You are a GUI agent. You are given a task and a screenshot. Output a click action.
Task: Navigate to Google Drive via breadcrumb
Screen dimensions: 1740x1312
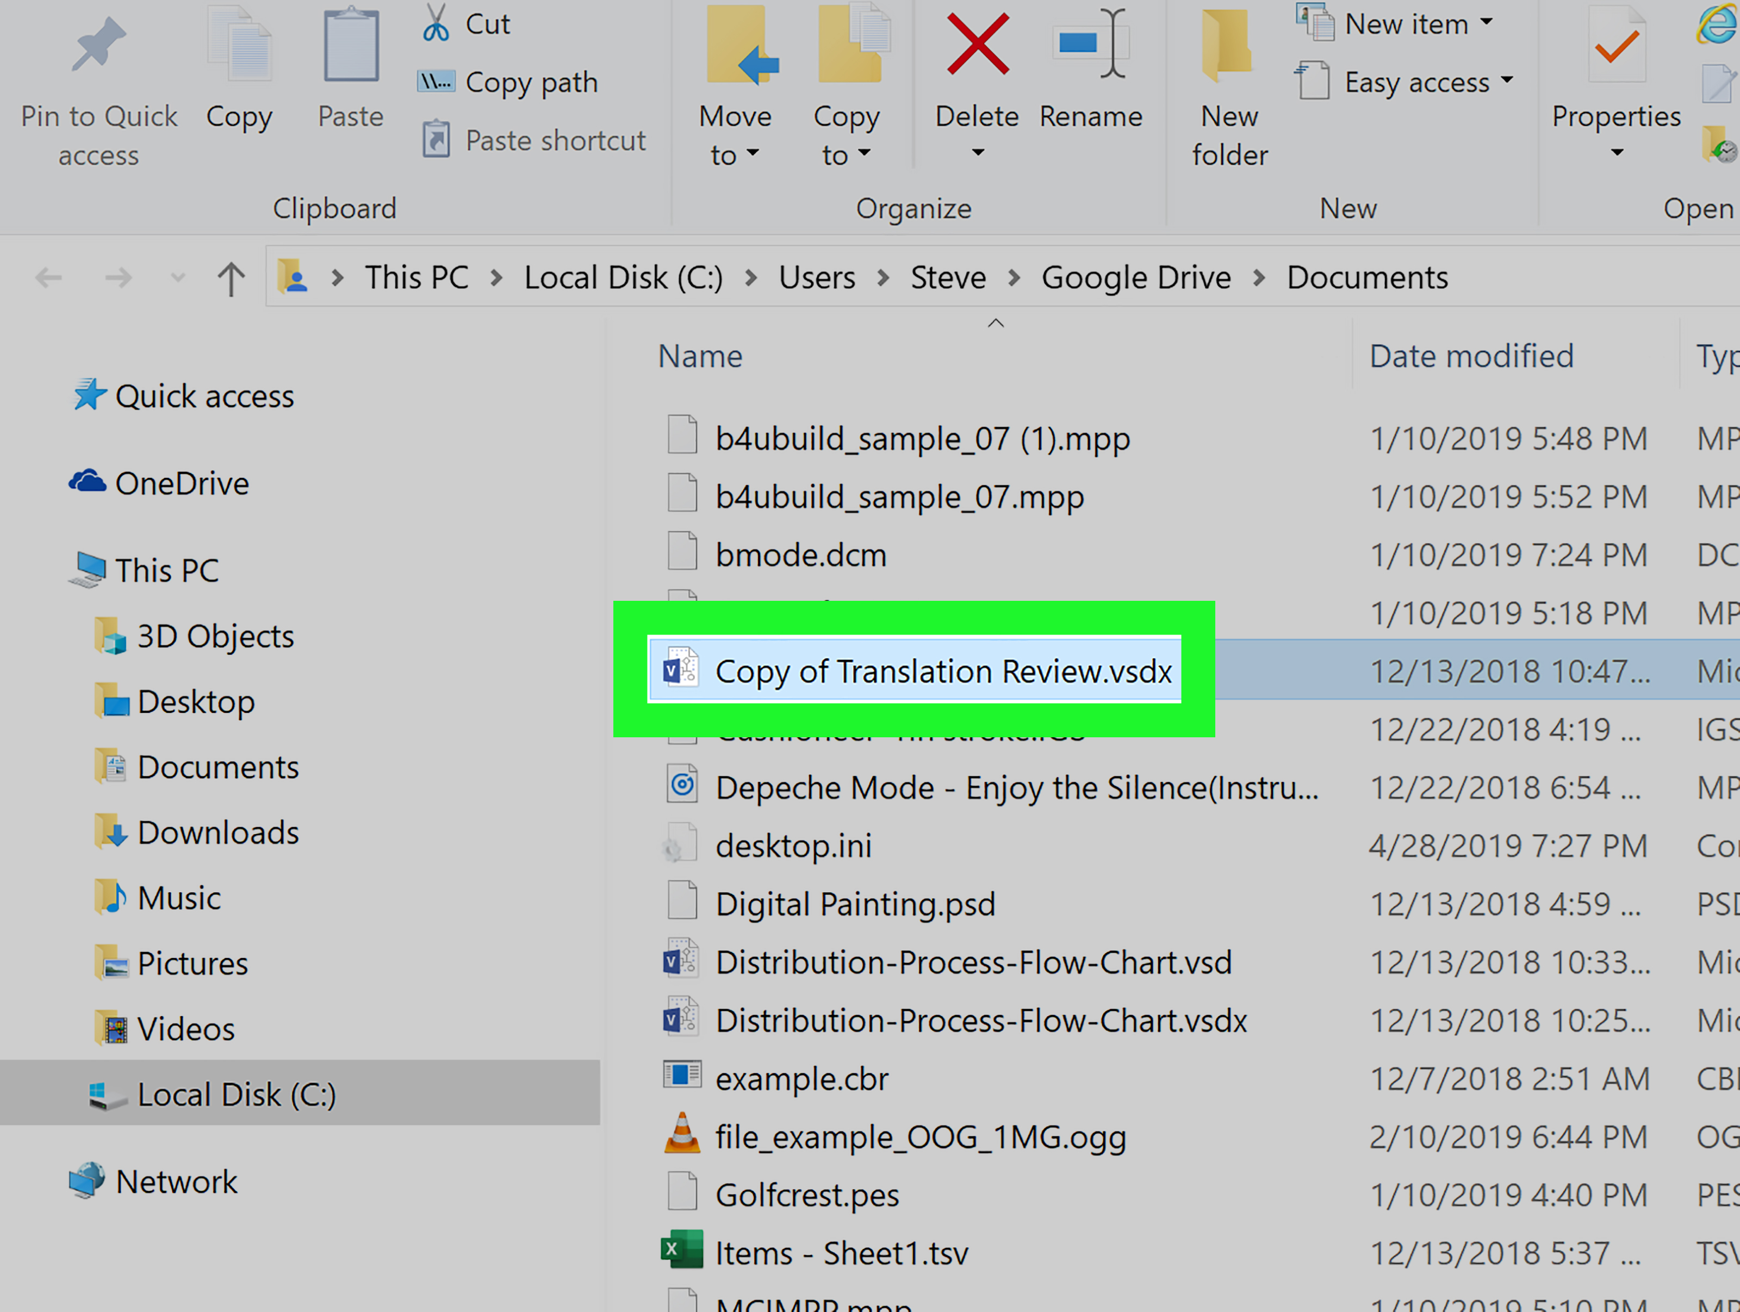pyautogui.click(x=1136, y=277)
